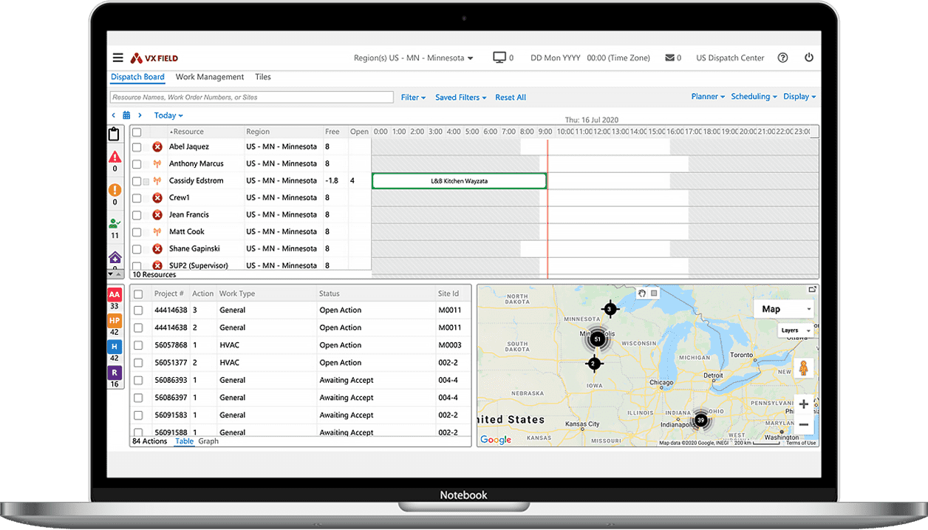Image resolution: width=928 pixels, height=530 pixels.
Task: Switch to the Tiles tab
Action: pos(263,77)
